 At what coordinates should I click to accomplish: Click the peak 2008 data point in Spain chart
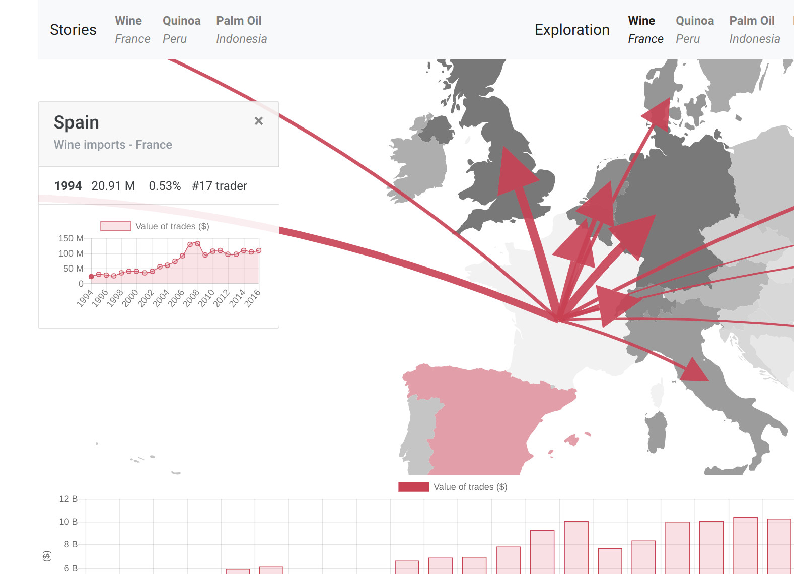tap(198, 243)
